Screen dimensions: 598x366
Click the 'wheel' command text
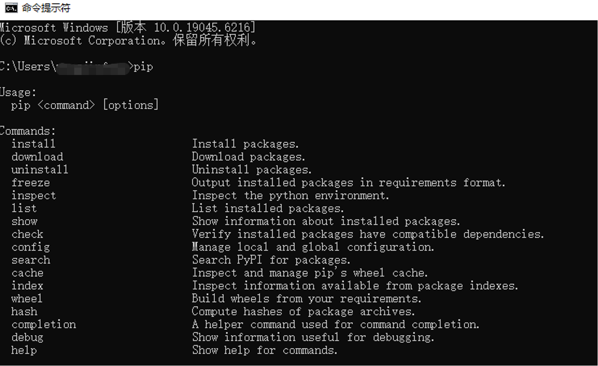tap(27, 299)
